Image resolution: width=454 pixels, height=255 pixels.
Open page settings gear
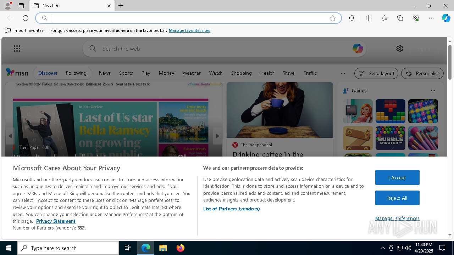click(x=400, y=49)
